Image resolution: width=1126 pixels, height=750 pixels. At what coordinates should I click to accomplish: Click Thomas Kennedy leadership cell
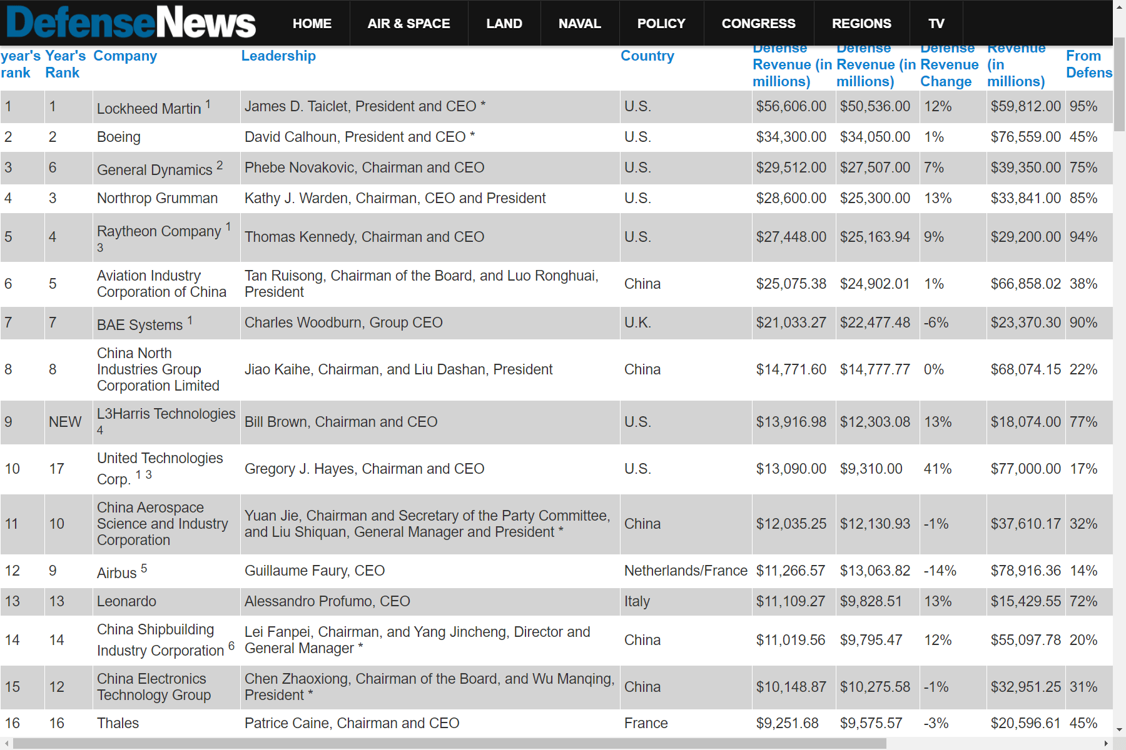click(x=430, y=237)
